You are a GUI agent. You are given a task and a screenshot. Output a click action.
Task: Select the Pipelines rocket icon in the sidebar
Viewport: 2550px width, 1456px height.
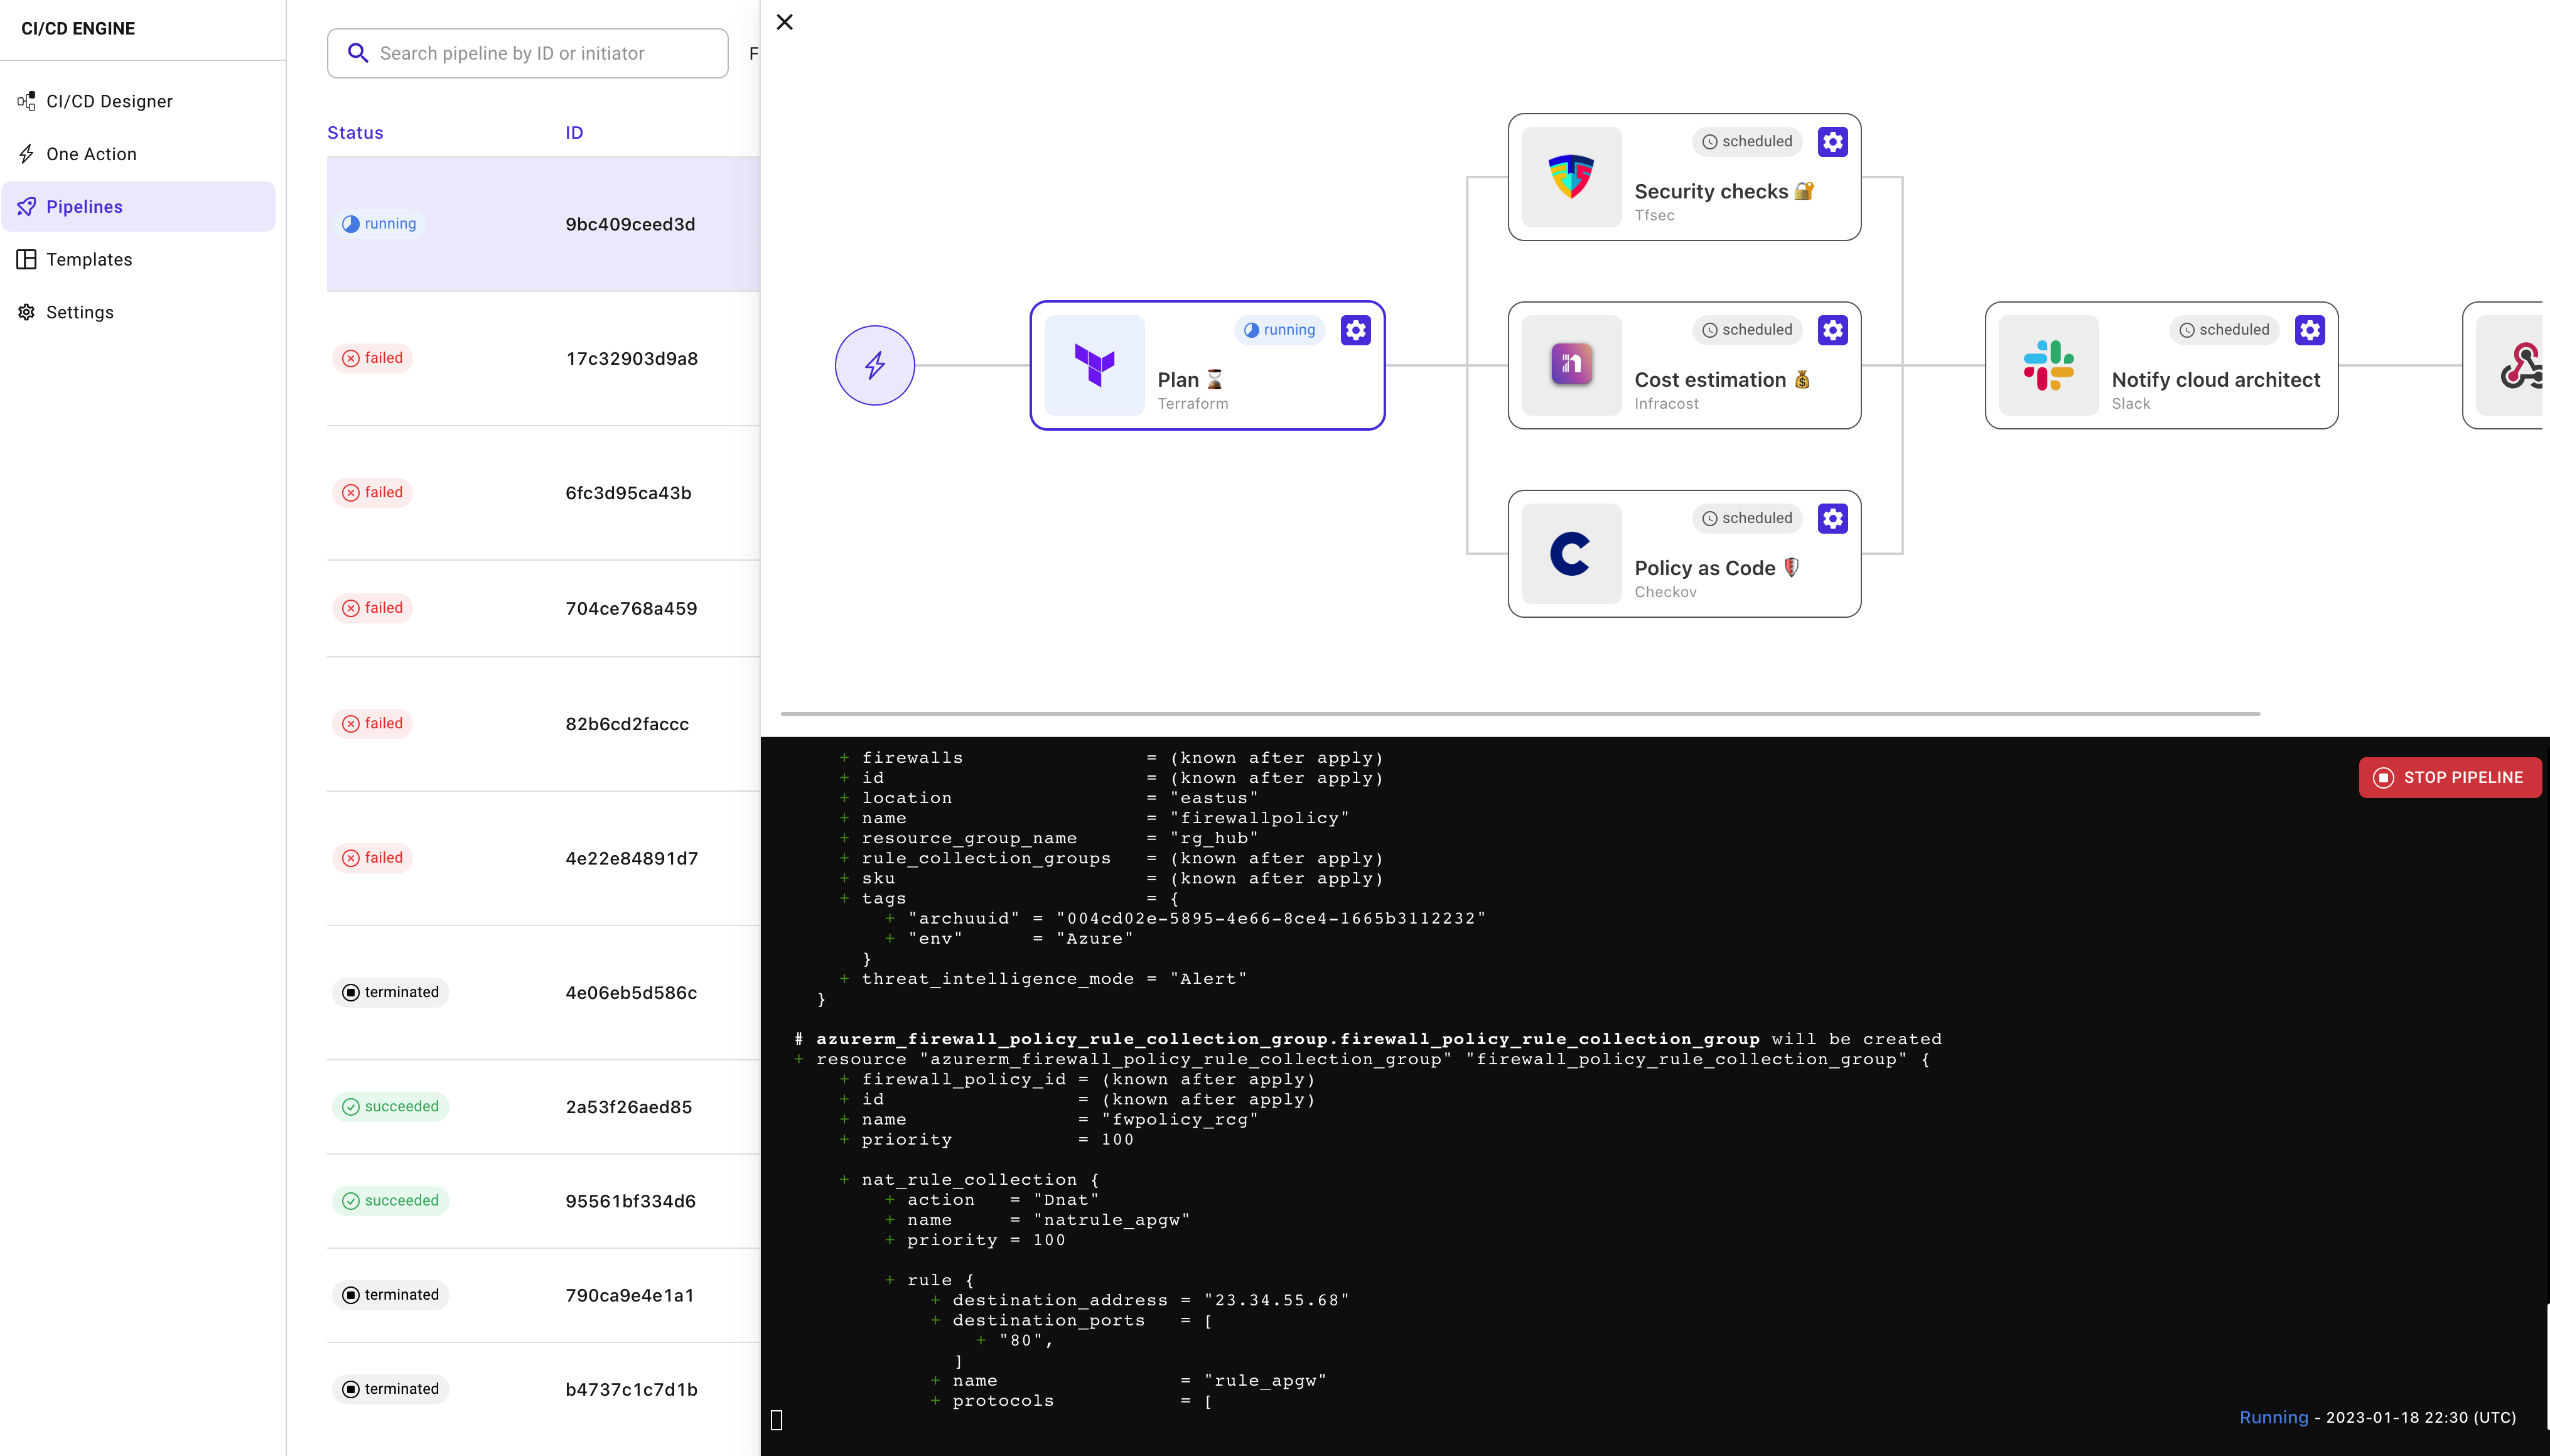click(26, 206)
